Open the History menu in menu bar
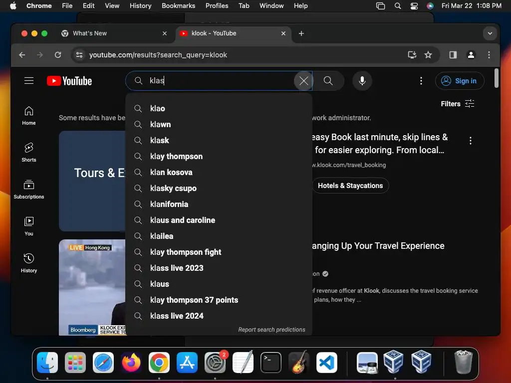 coord(140,5)
